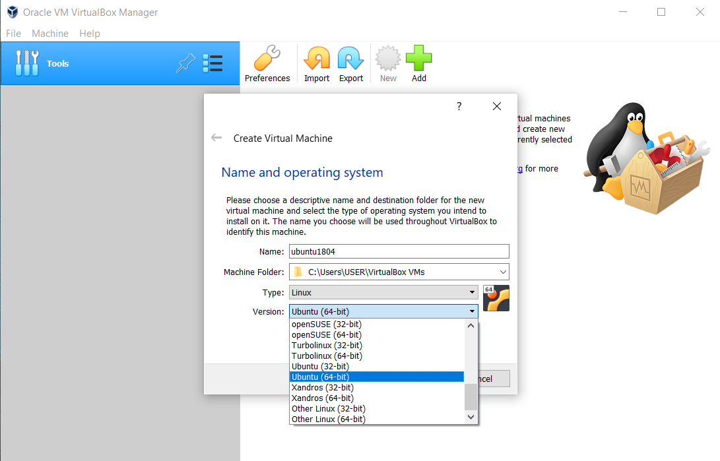Click the Tools pin icon

tap(186, 63)
